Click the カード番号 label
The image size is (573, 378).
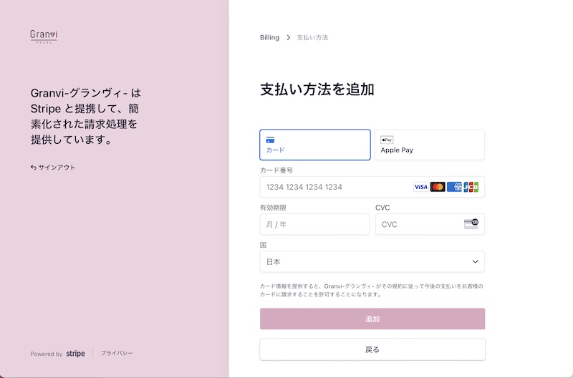(x=276, y=170)
